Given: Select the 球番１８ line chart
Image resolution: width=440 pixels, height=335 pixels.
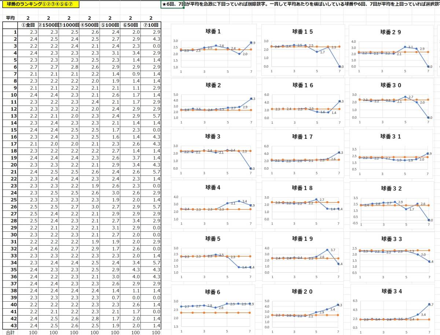Looking at the screenshot, I should (303, 205).
